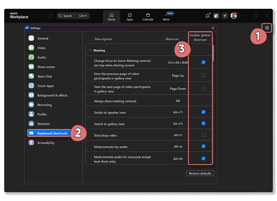Click the Page Down shortcut value

click(x=178, y=88)
